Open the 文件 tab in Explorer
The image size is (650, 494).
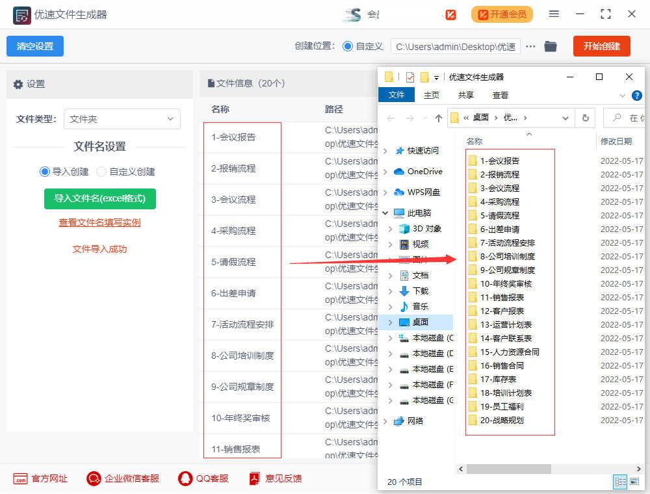(396, 95)
